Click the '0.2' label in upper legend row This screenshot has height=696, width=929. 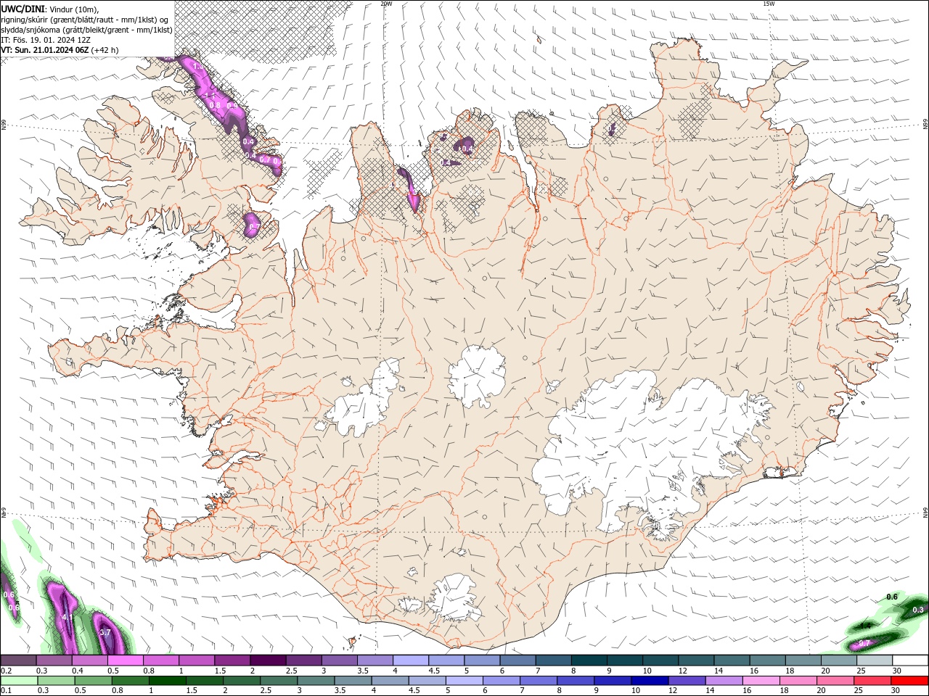tap(6, 671)
